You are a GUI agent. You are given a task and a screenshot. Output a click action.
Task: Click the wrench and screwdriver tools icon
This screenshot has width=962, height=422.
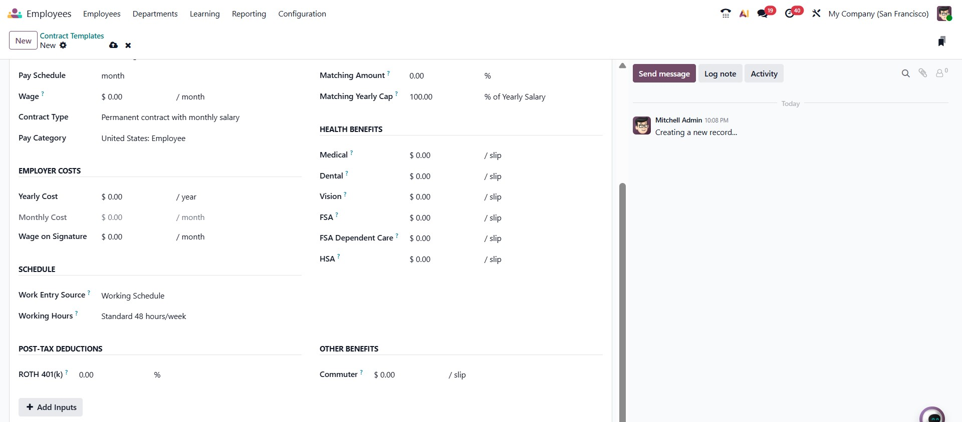point(816,13)
